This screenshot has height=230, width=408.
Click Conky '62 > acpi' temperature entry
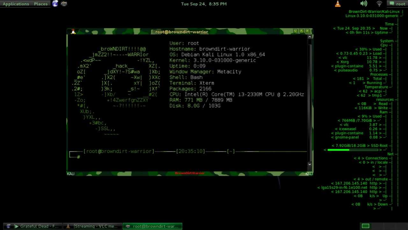(x=372, y=91)
